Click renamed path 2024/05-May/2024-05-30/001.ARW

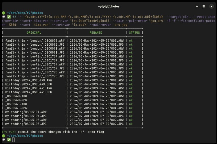[97, 41]
